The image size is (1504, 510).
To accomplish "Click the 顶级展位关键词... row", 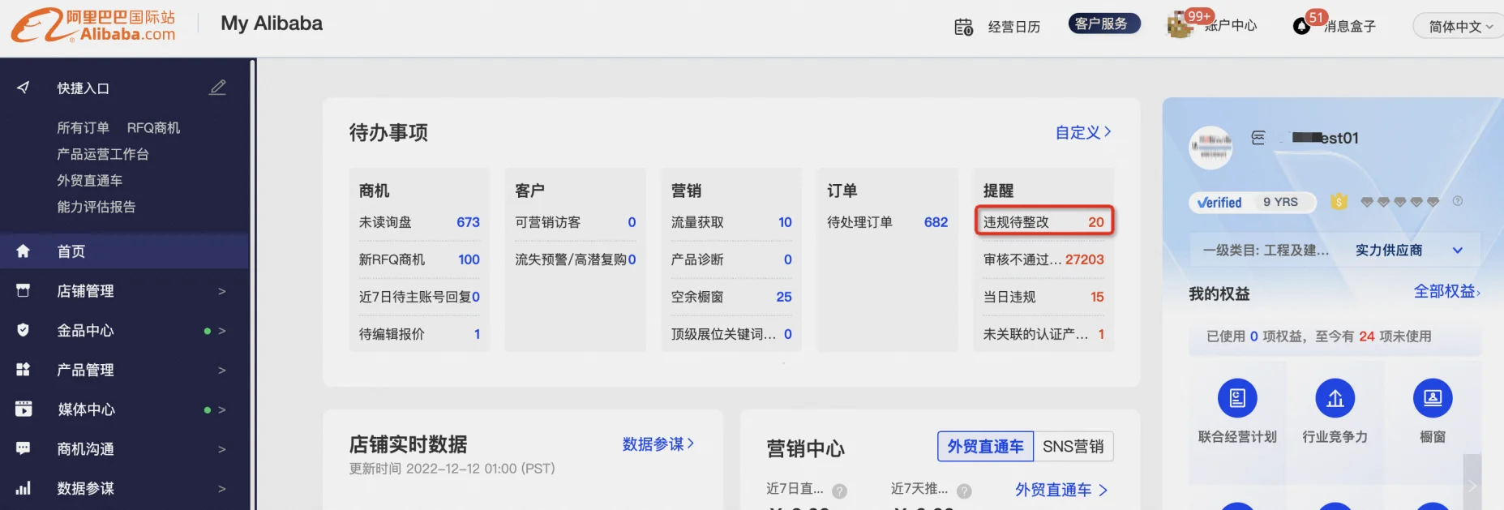I will 731,334.
